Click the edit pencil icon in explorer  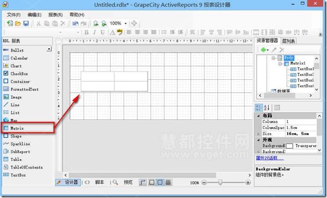(x=274, y=50)
